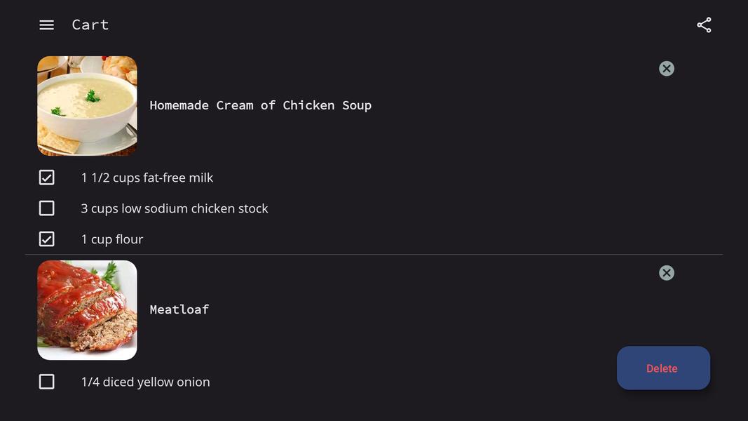Screen dimensions: 748x421
Task: Check the low sodium chicken stock box
Action: (x=47, y=208)
